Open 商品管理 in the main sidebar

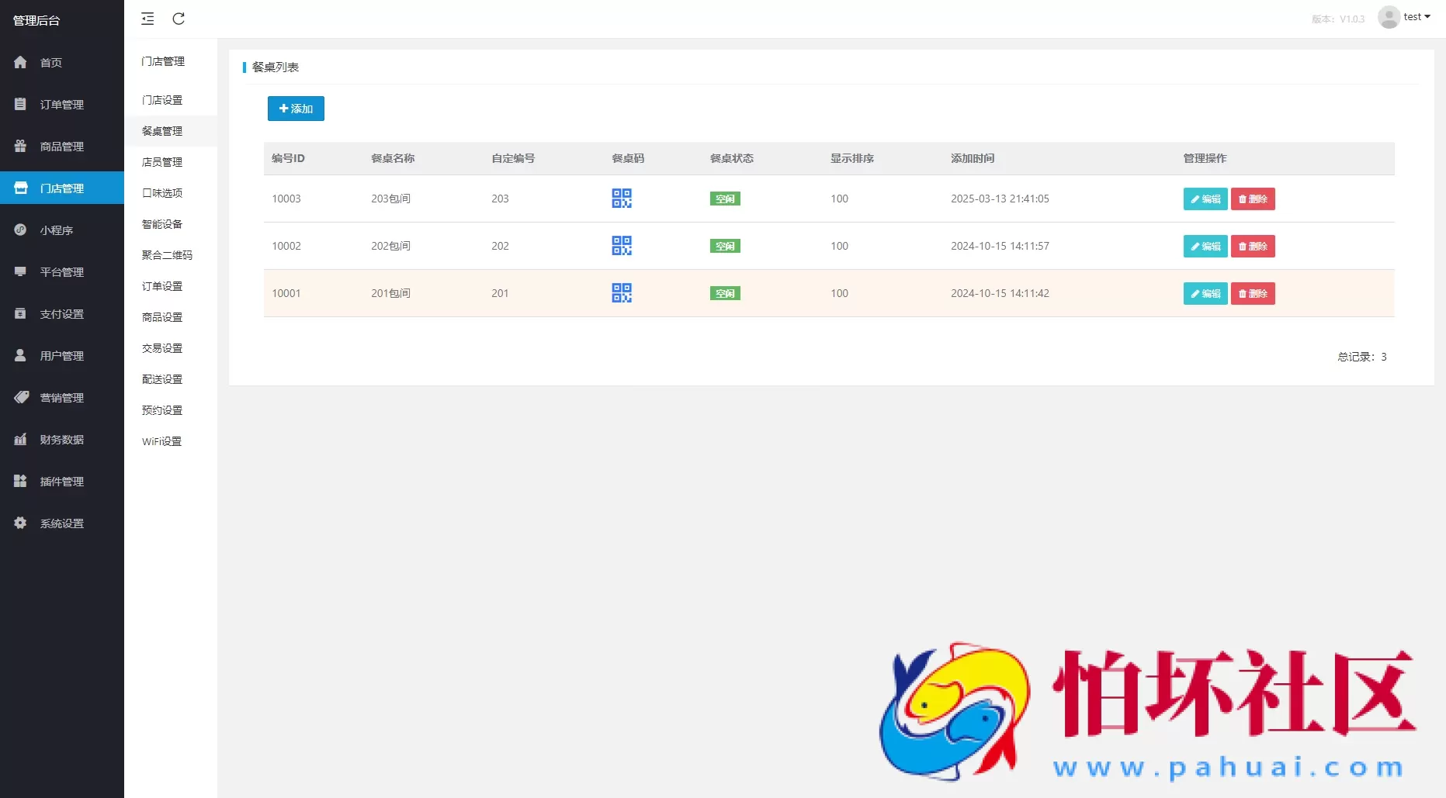click(61, 147)
